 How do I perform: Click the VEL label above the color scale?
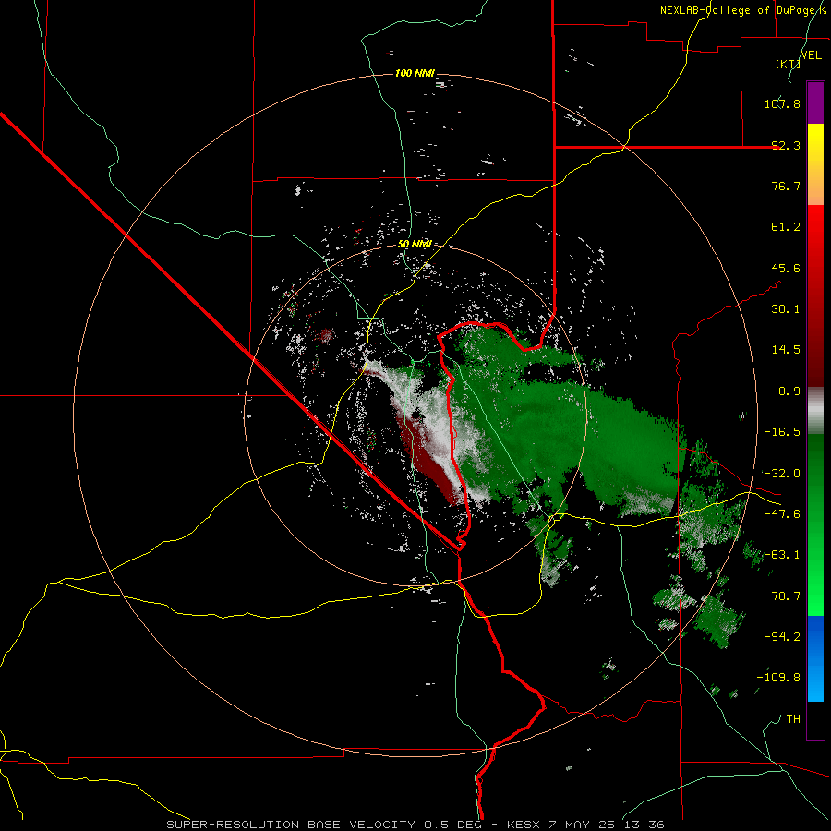[x=811, y=55]
